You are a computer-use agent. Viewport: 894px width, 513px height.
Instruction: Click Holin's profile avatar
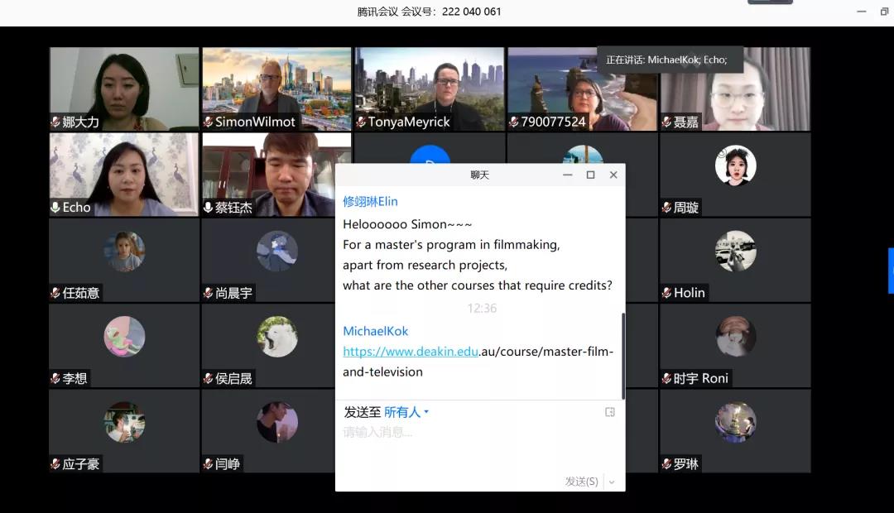point(735,251)
